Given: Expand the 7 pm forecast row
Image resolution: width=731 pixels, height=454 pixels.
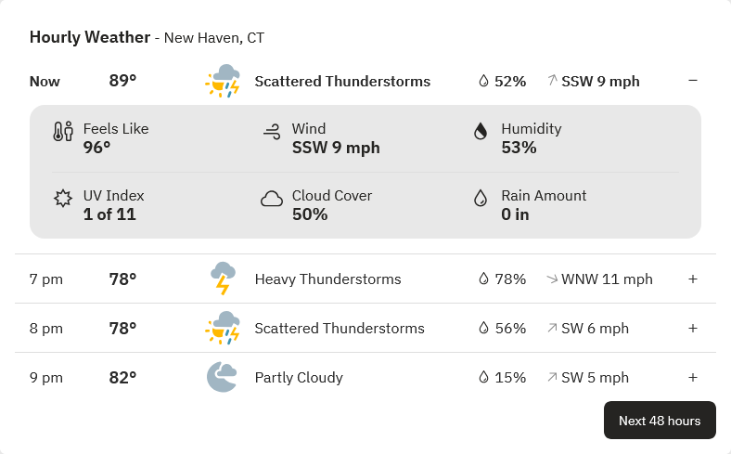Looking at the screenshot, I should click(x=693, y=279).
